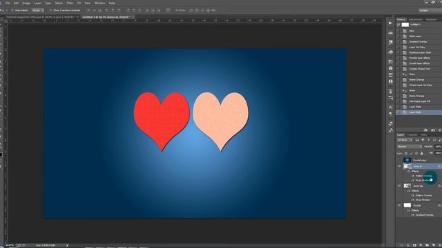Create a new group folder
The height and width of the screenshot is (248, 442).
click(x=427, y=245)
